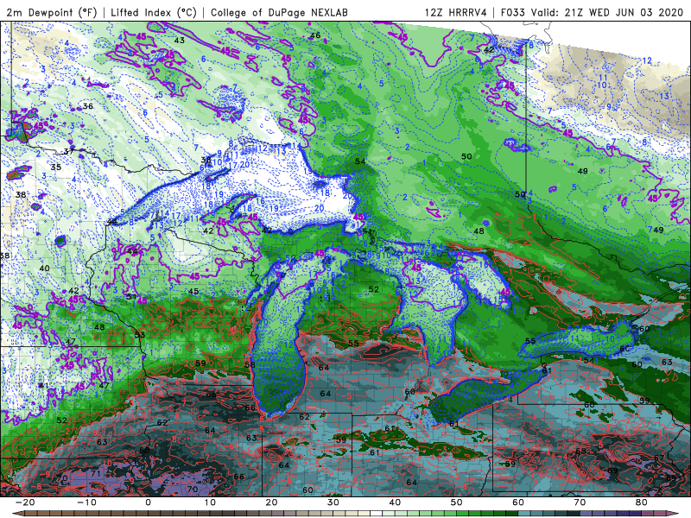Click the '-20' color scale label
The image size is (691, 518).
point(25,502)
